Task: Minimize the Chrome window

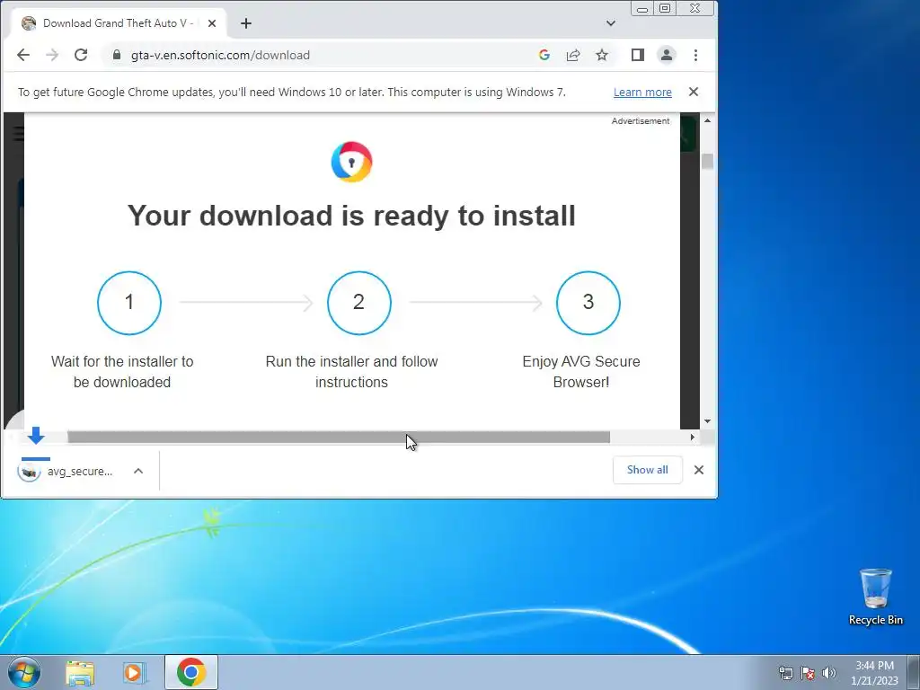Action: (x=642, y=9)
